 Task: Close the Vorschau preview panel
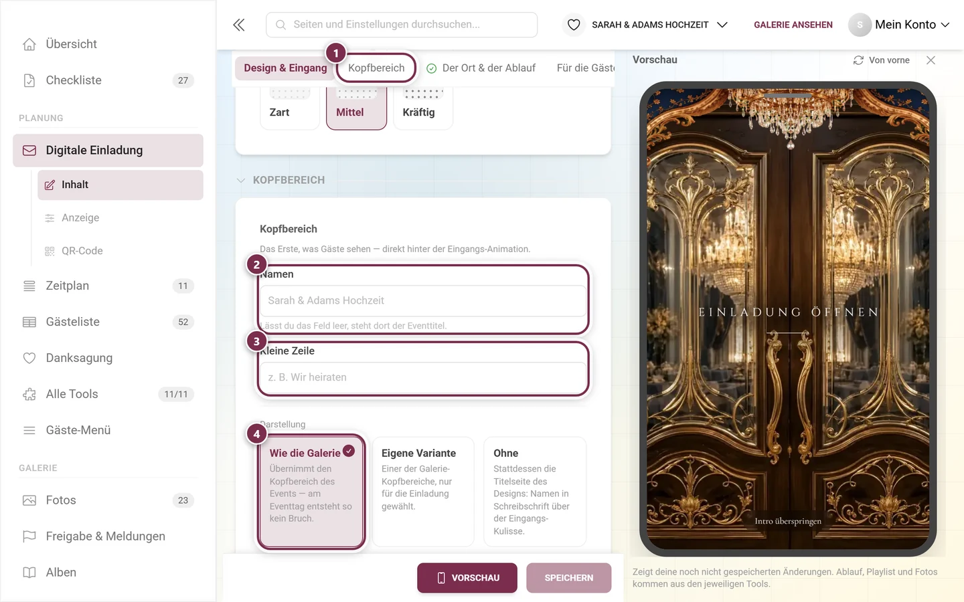(931, 60)
